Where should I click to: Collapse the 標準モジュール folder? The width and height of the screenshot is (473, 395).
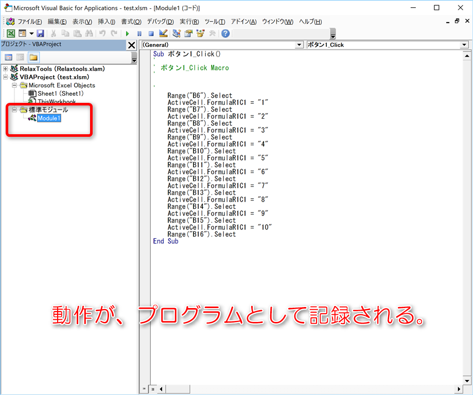[14, 110]
